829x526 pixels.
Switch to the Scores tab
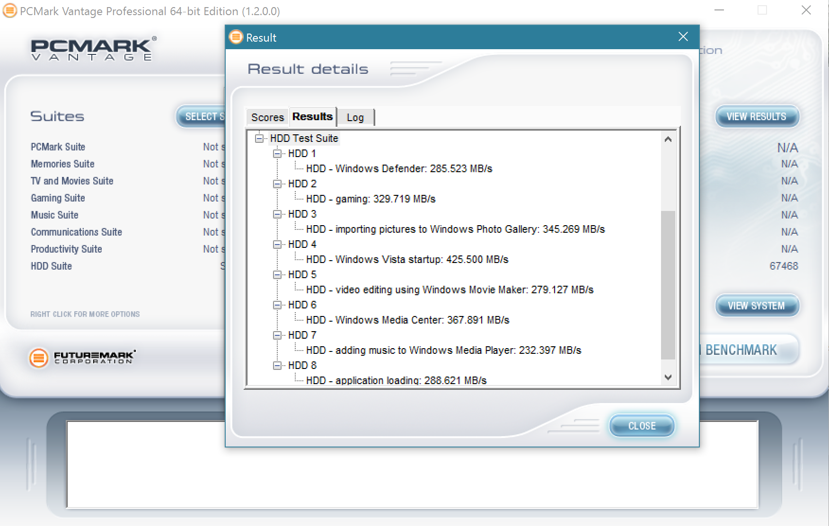pyautogui.click(x=267, y=117)
